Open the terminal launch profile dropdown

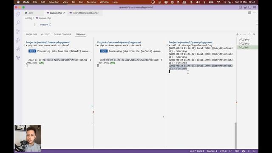click(x=241, y=34)
